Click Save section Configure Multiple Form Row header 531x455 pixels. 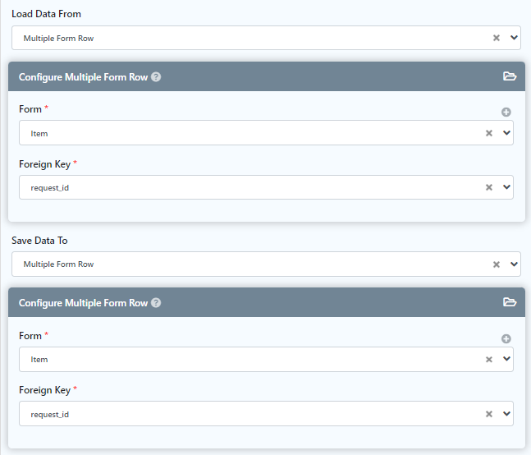click(x=83, y=303)
